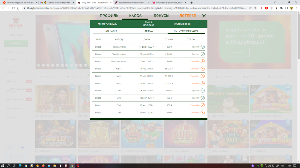Click the checkmark icon for the 800 ₽ Qiwi withdrawal
The width and height of the screenshot is (300, 168).
pos(202,91)
